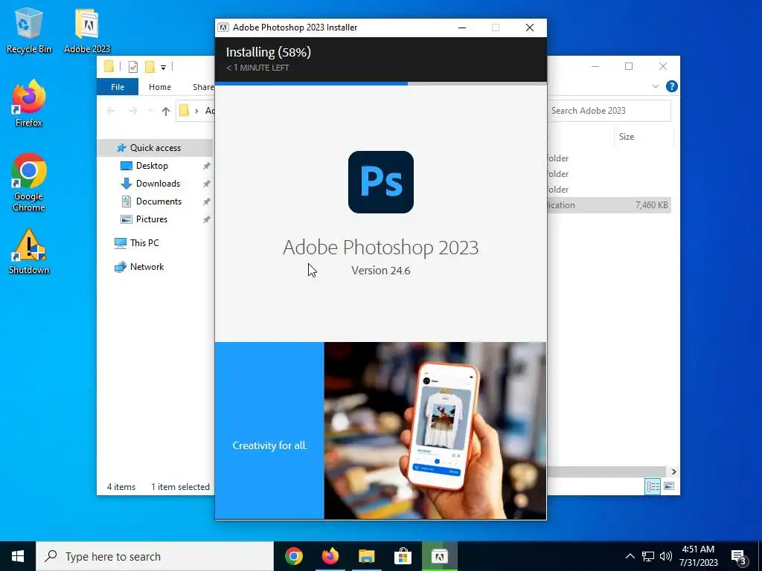Open Chrome from the taskbar

pyautogui.click(x=293, y=556)
